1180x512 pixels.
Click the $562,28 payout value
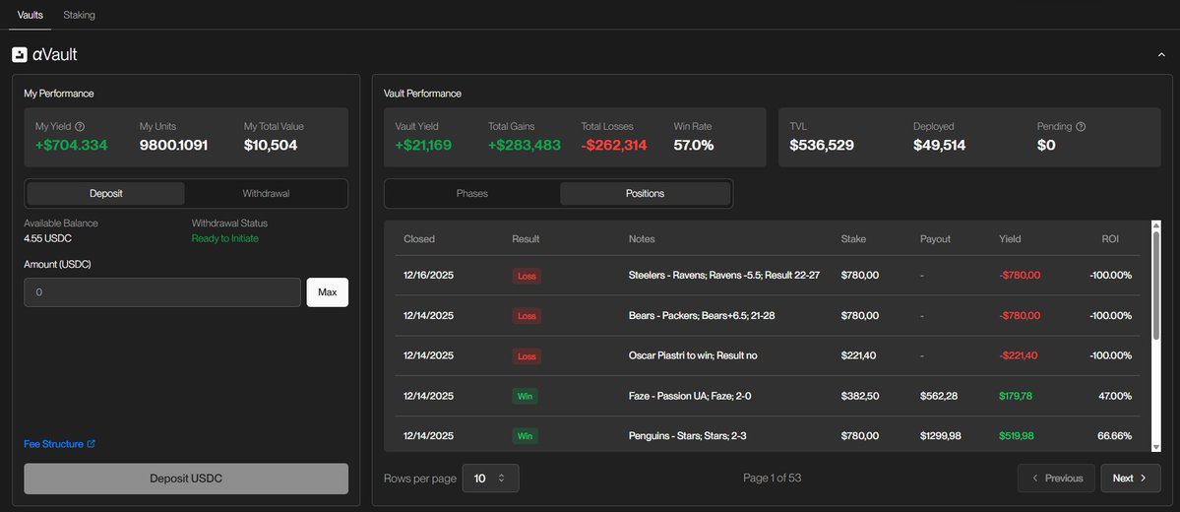[x=939, y=396]
